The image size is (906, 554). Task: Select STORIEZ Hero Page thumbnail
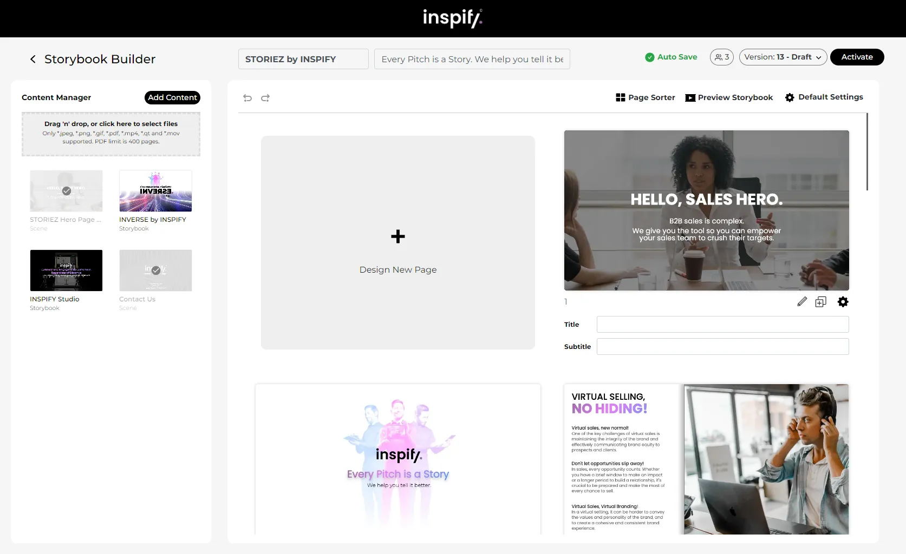(66, 191)
